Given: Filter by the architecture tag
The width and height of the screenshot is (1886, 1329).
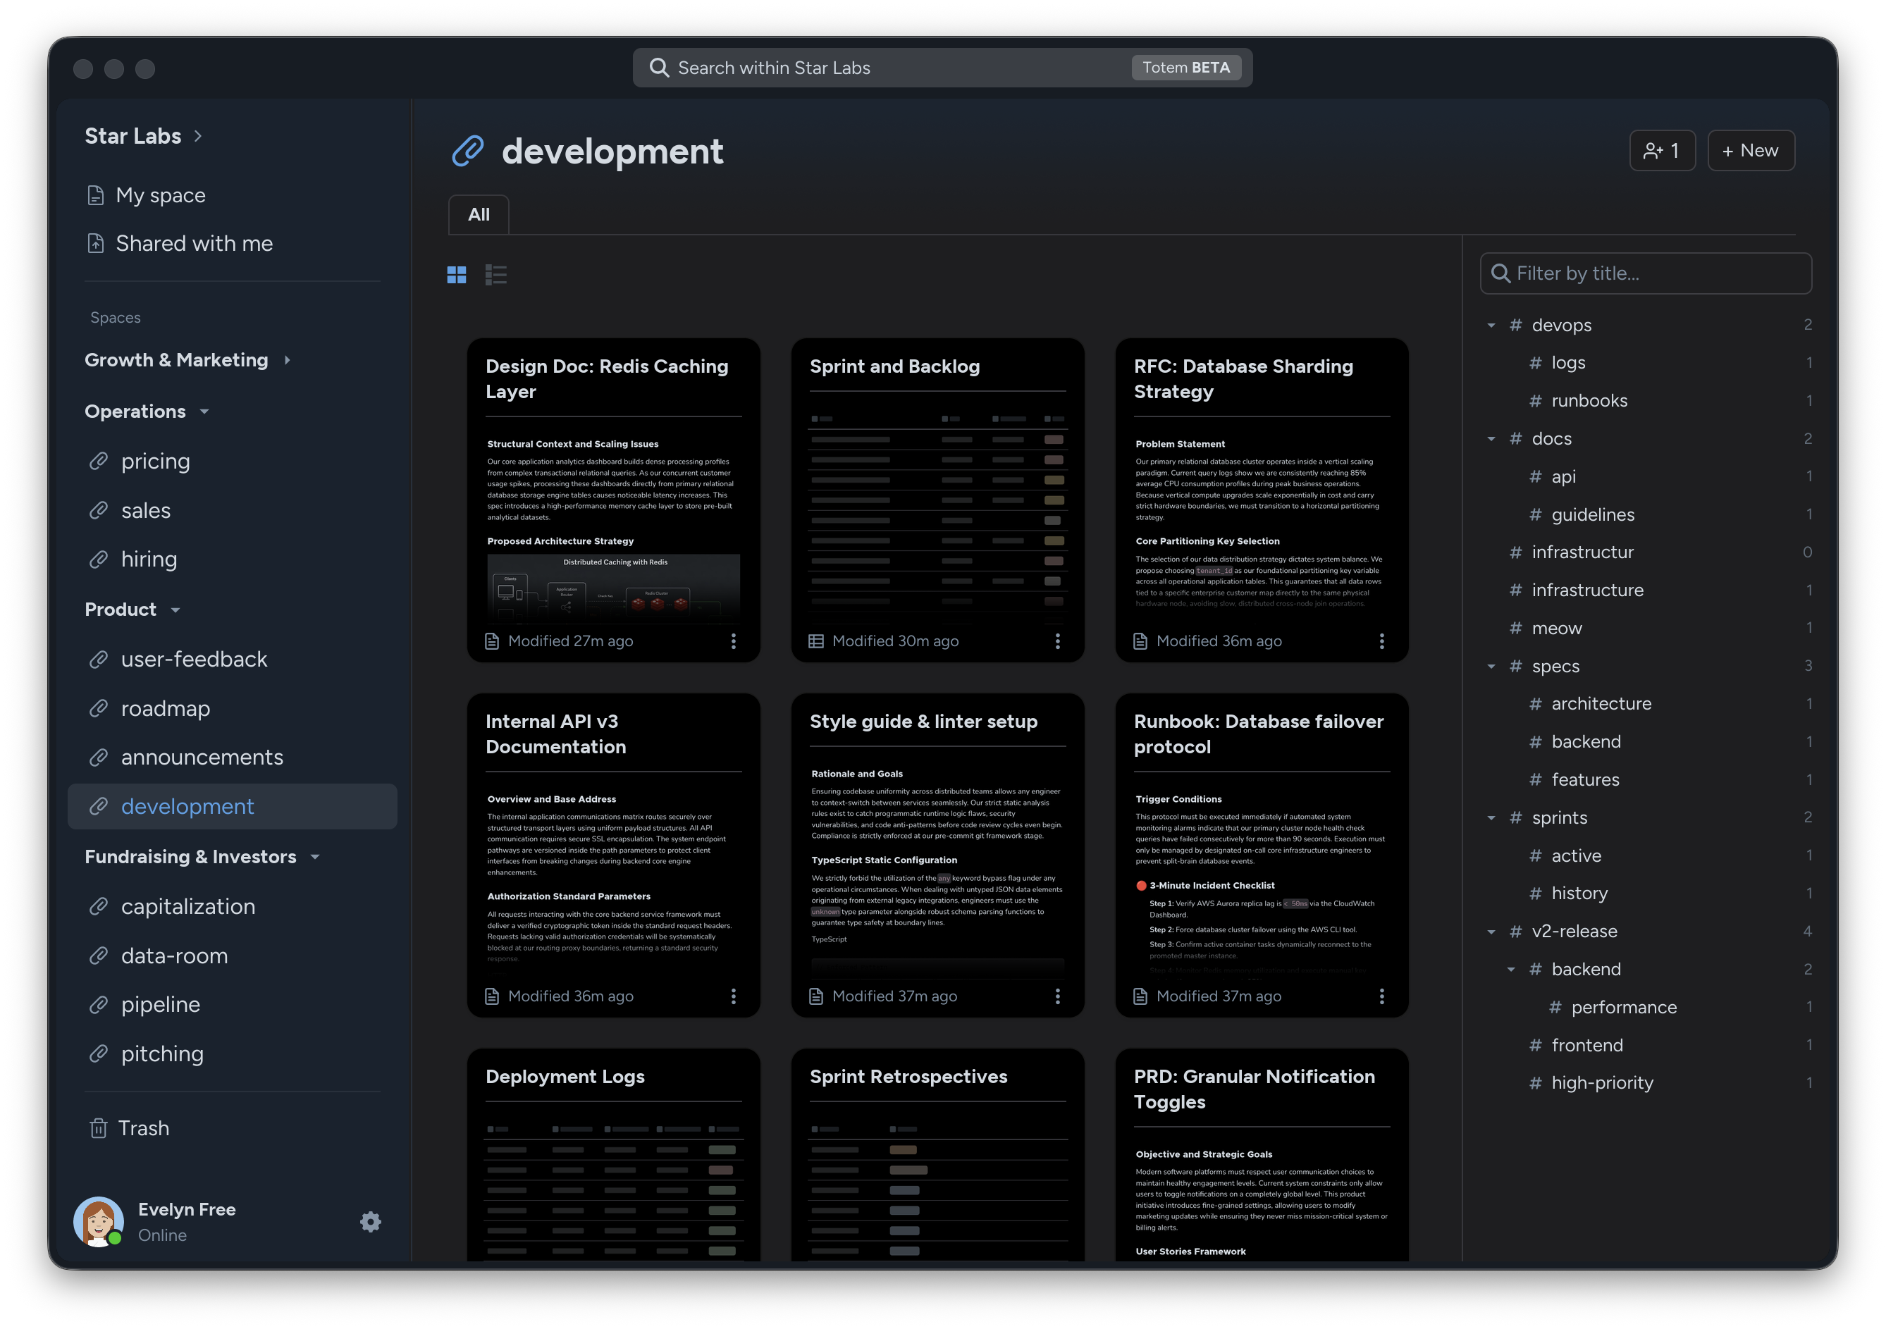Looking at the screenshot, I should [x=1601, y=704].
